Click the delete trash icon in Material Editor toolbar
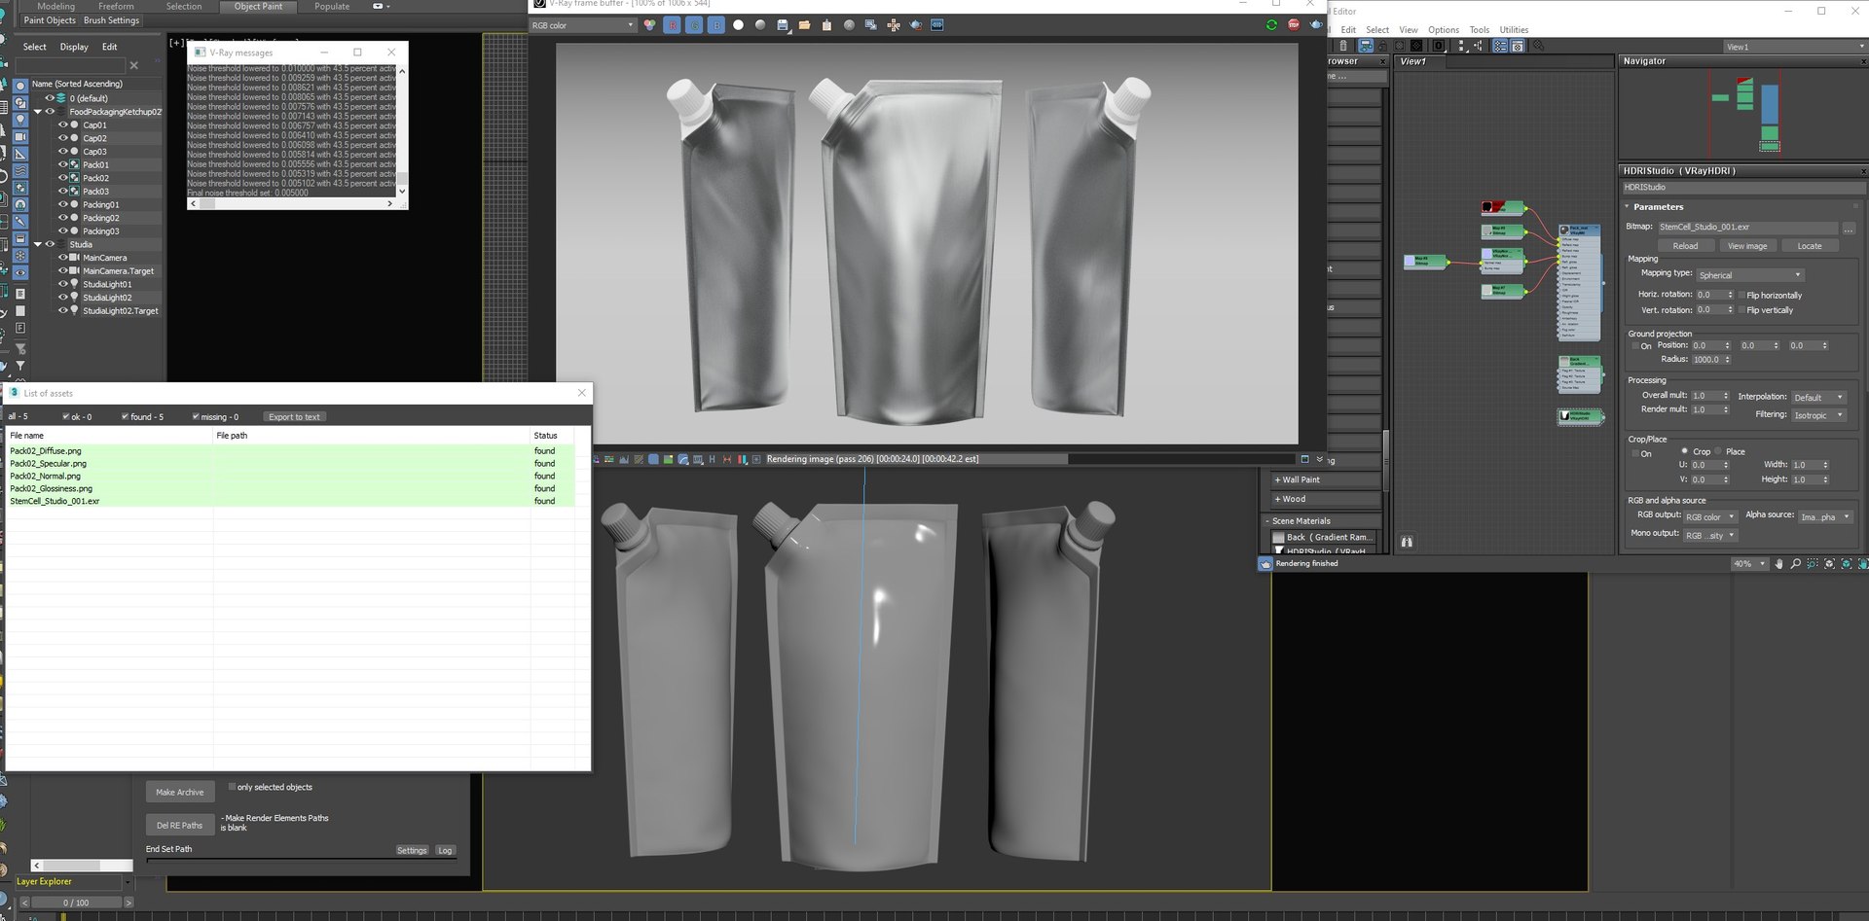Viewport: 1869px width, 921px height. coord(1343,46)
